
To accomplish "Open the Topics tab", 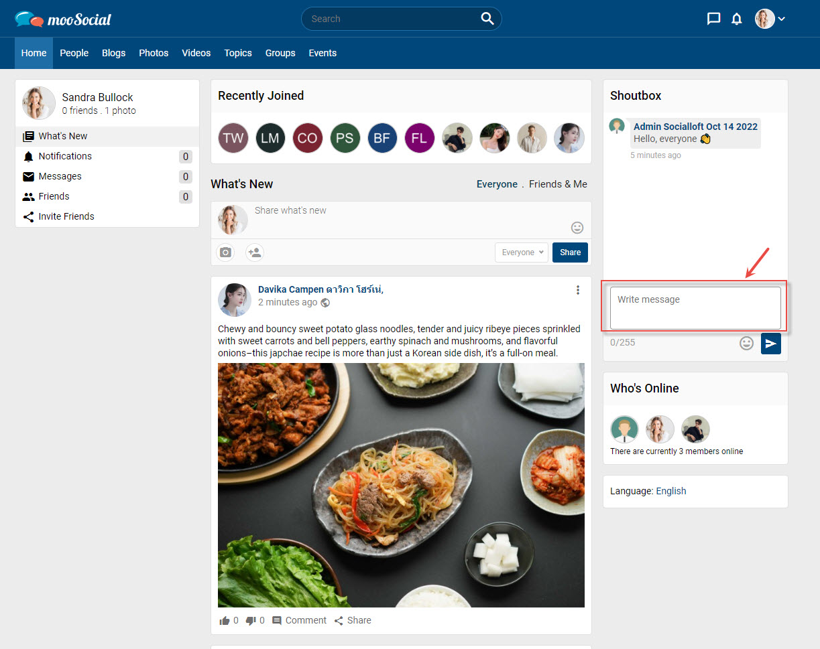I will (238, 53).
